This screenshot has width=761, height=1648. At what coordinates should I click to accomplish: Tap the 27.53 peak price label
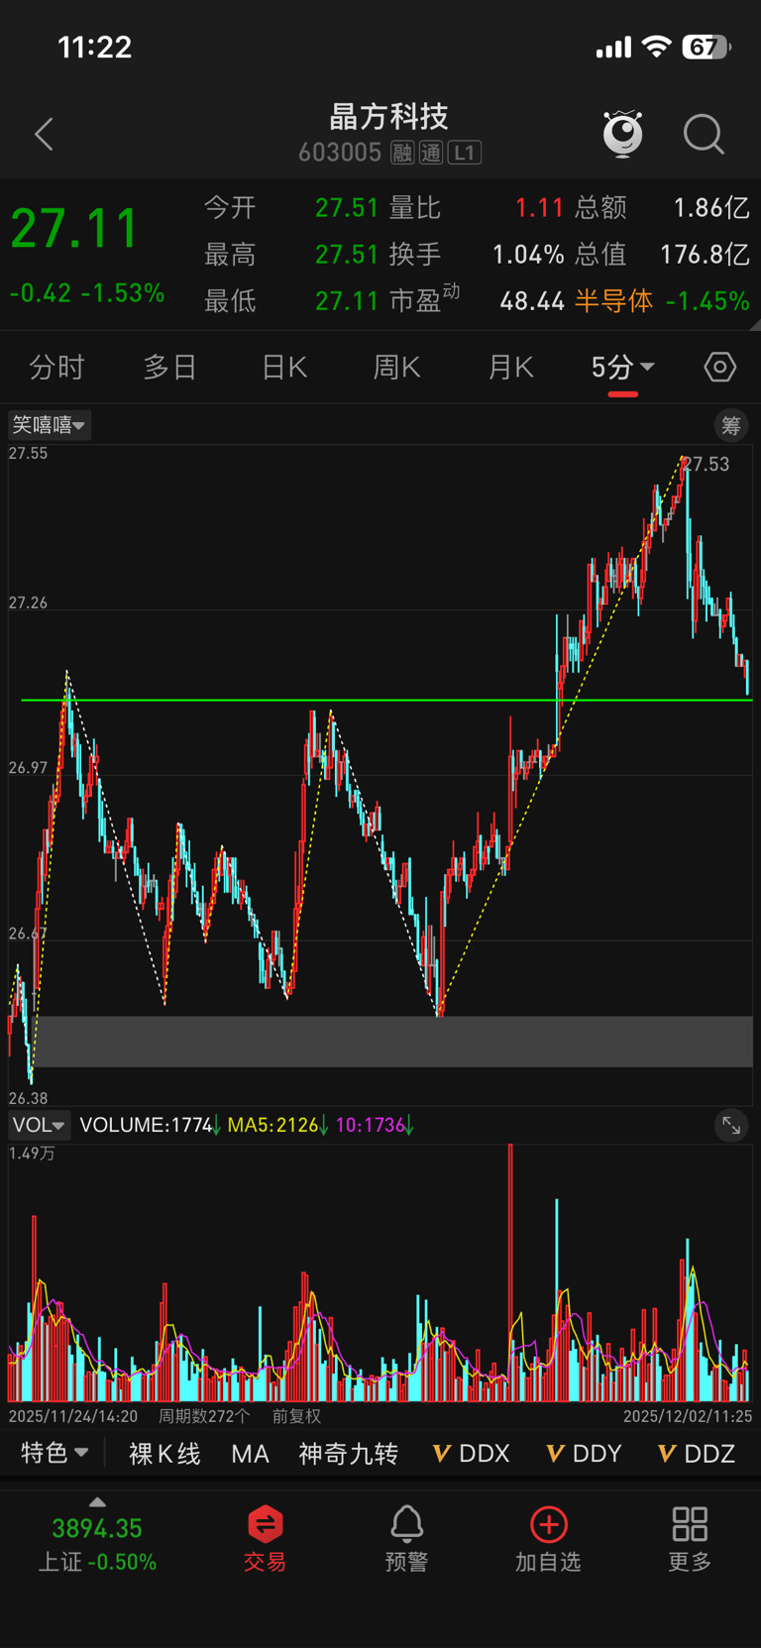pos(707,464)
